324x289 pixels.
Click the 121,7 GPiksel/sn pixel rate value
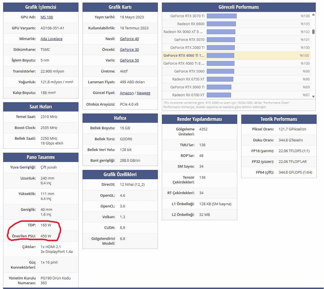[292, 129]
